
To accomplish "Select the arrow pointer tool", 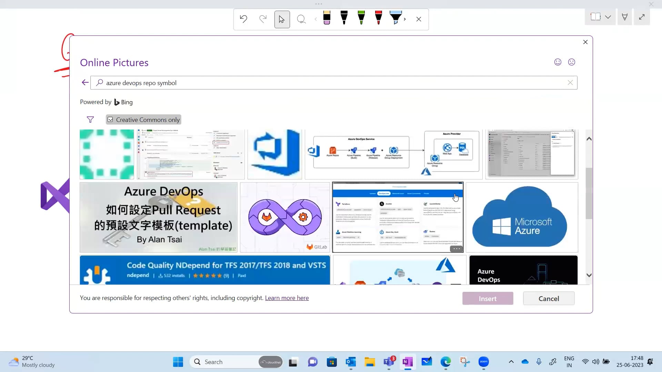I will coord(282,19).
